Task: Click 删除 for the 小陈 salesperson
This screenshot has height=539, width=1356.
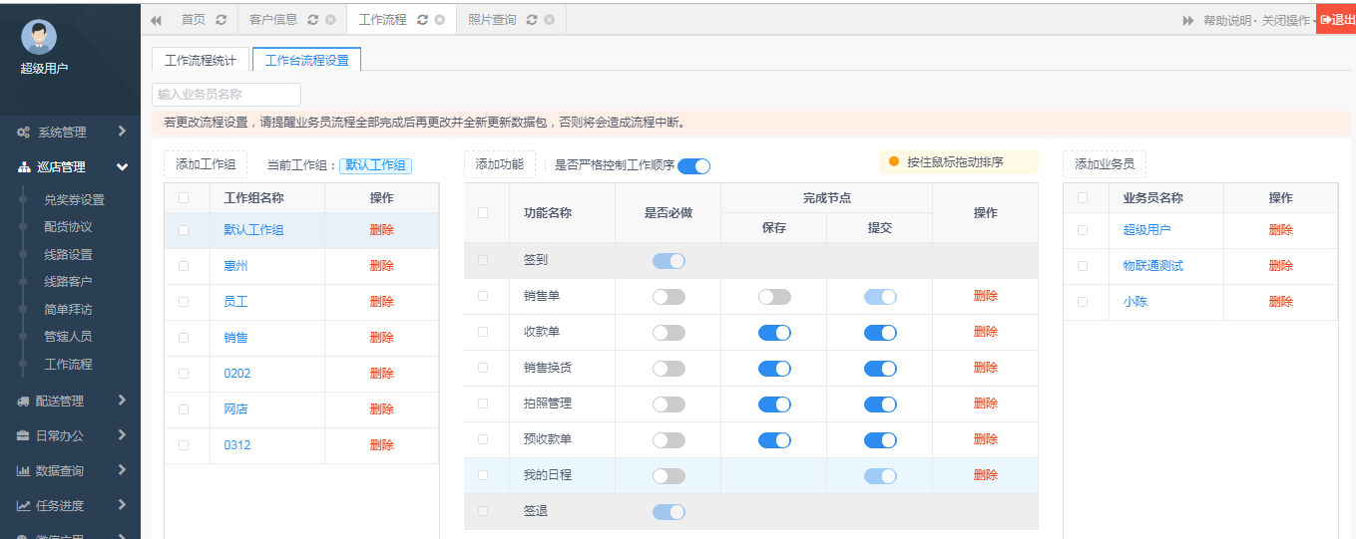Action: coord(1280,302)
